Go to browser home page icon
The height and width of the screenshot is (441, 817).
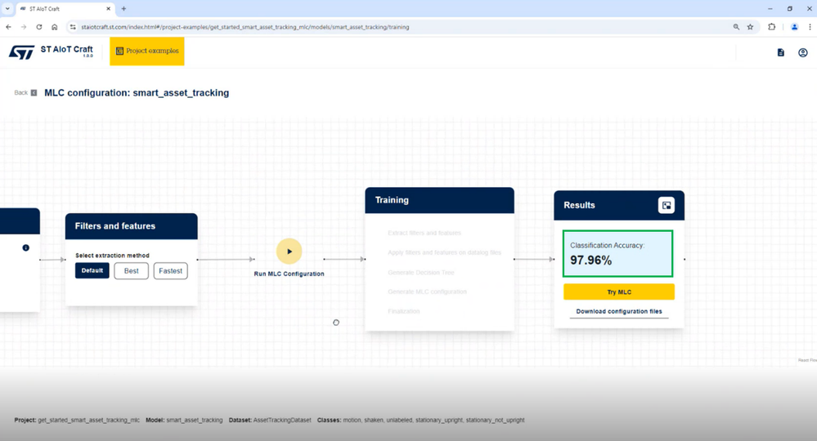(54, 27)
